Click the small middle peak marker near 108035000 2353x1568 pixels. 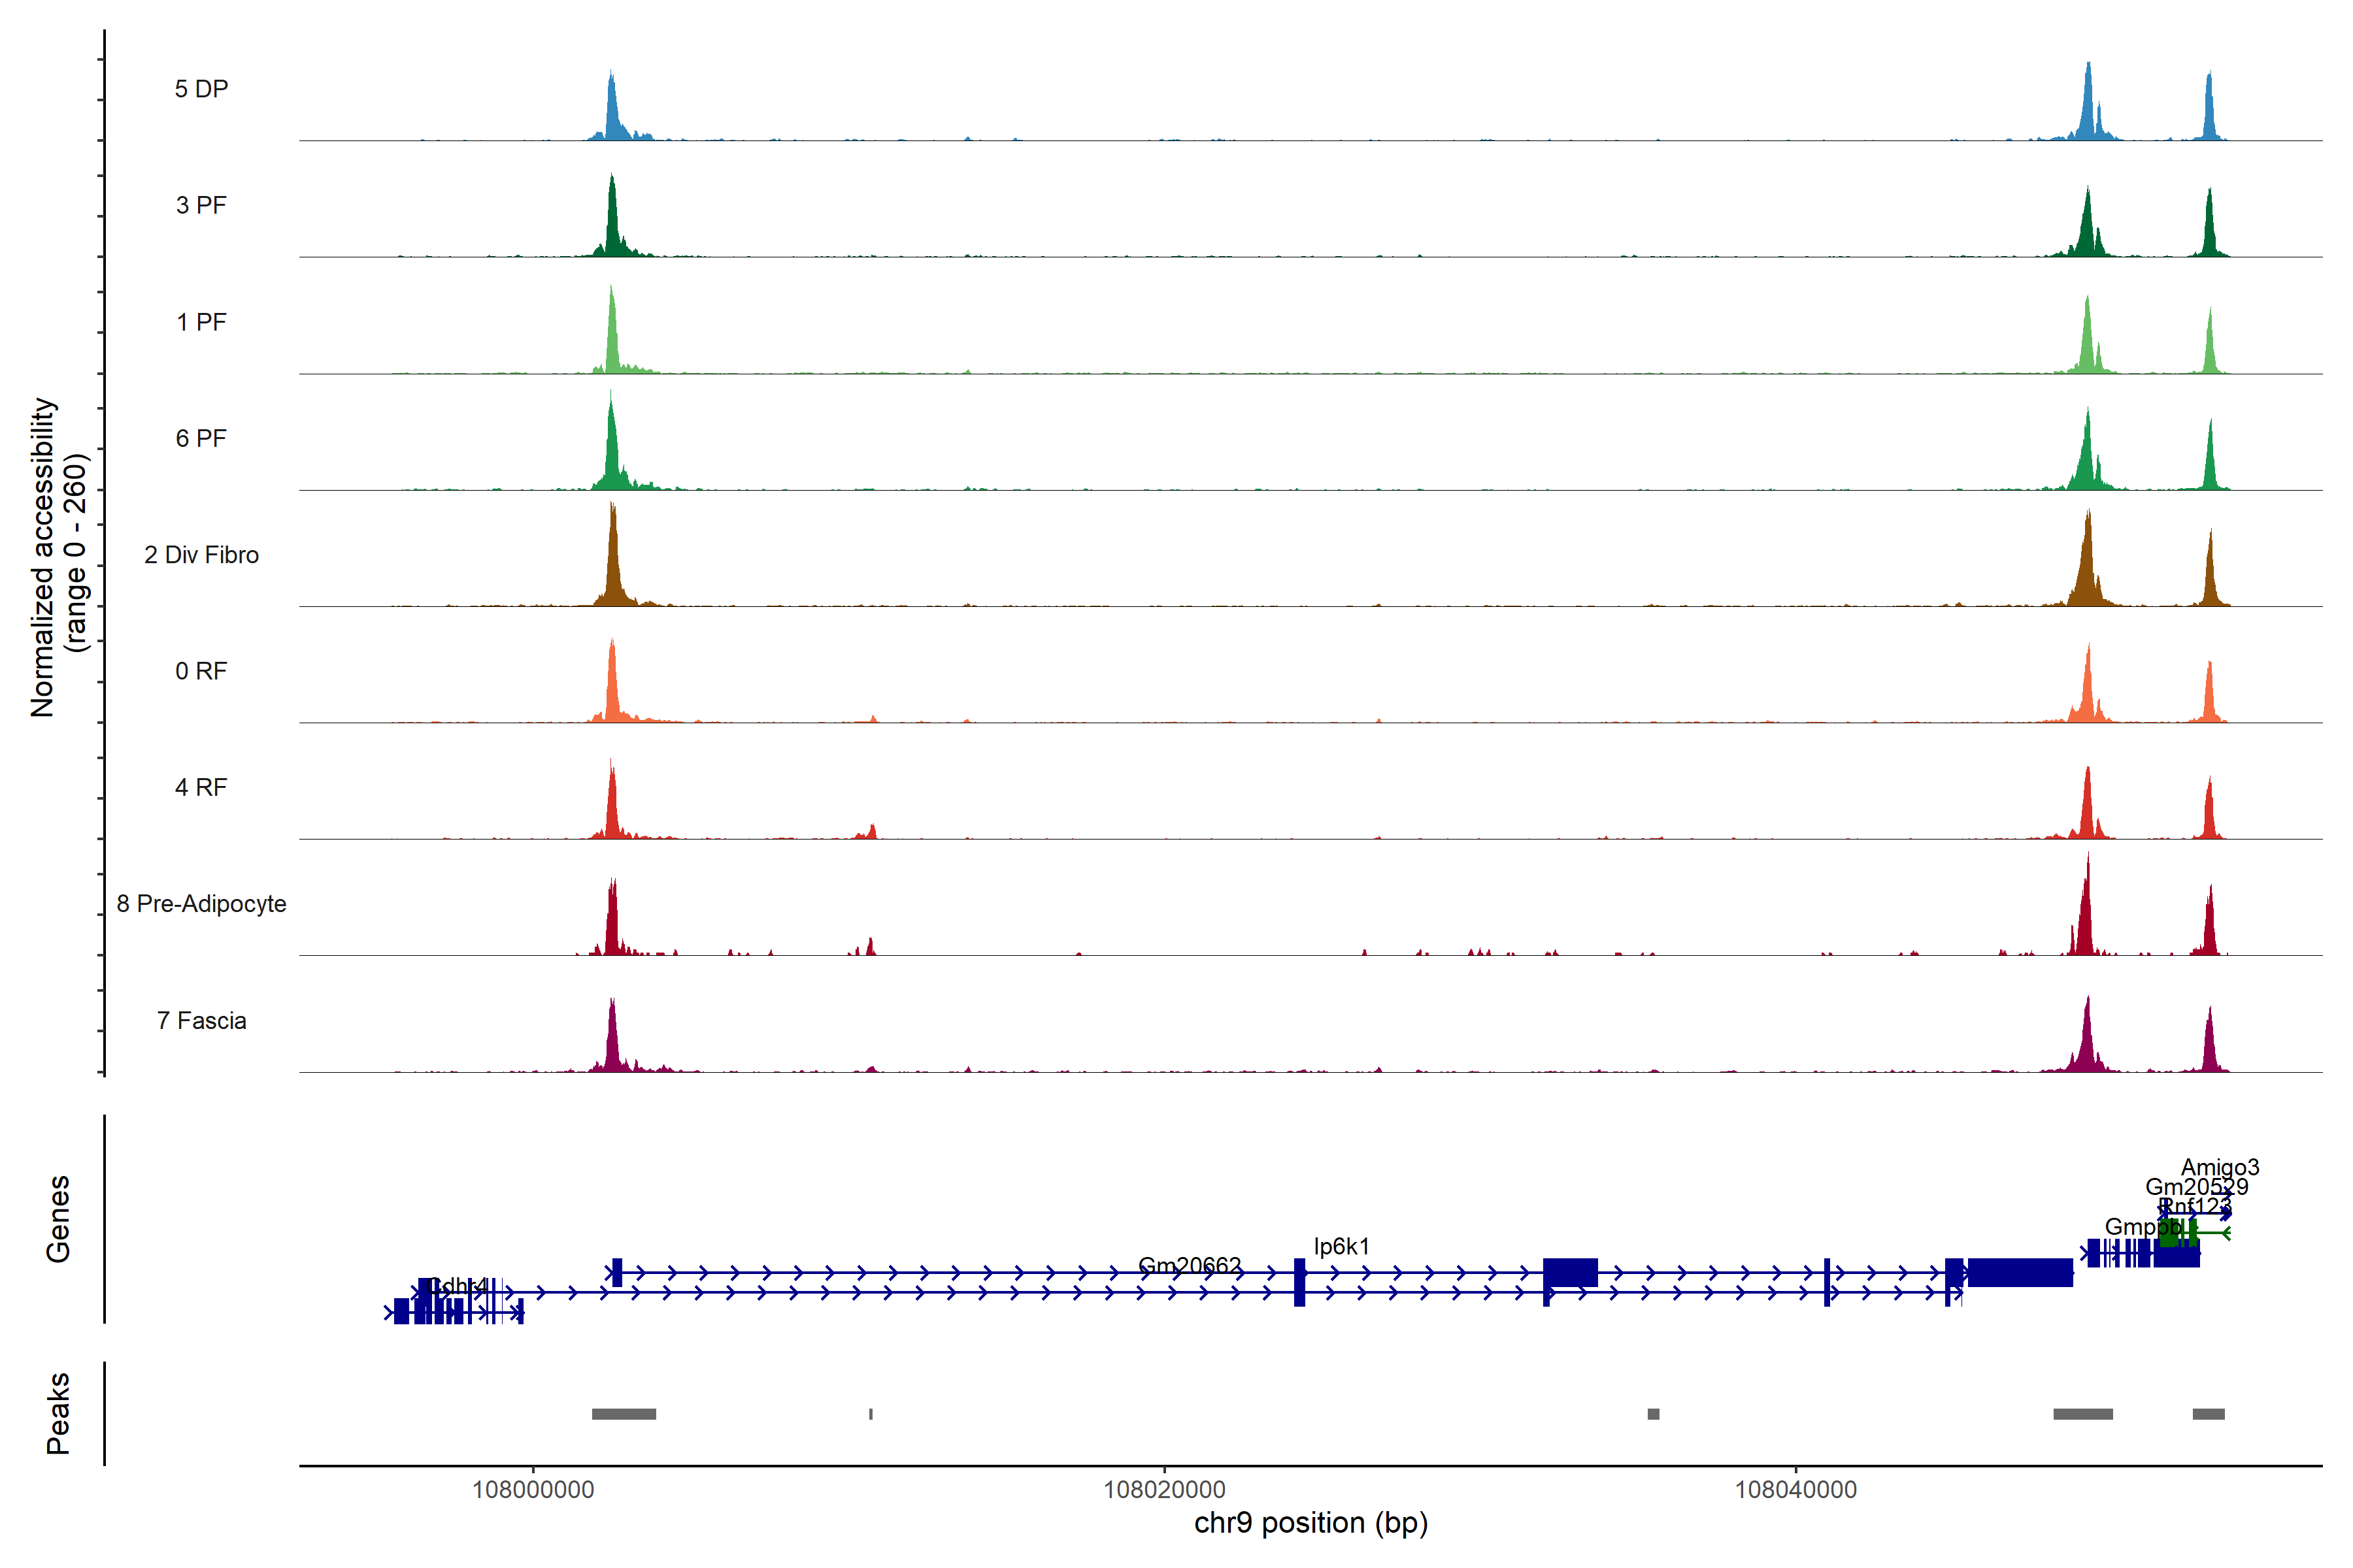point(1653,1414)
